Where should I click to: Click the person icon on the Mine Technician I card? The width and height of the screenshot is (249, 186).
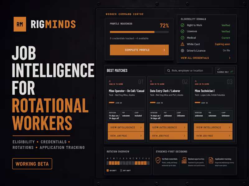(196, 81)
